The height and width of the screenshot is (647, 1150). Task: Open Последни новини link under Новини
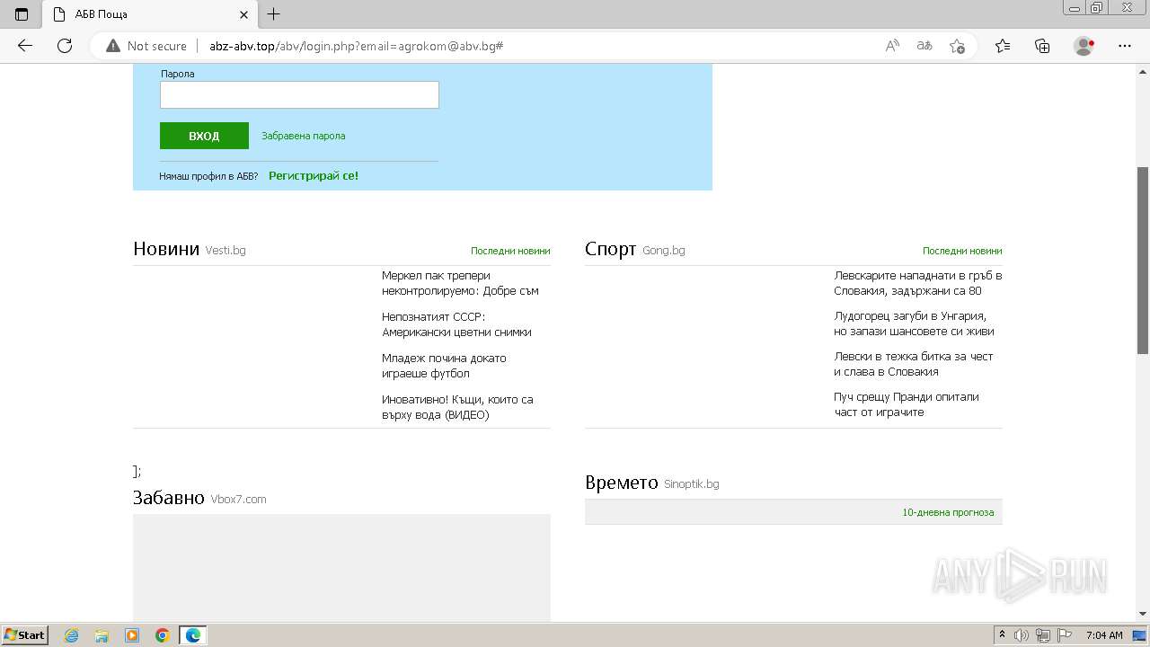[510, 251]
